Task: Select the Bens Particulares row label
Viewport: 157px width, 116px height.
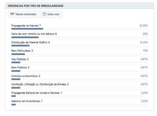Action: click(22, 51)
